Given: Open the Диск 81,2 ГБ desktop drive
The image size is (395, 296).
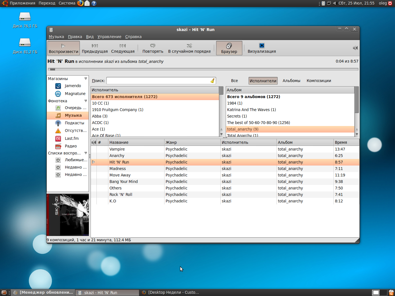Looking at the screenshot, I should [x=25, y=46].
